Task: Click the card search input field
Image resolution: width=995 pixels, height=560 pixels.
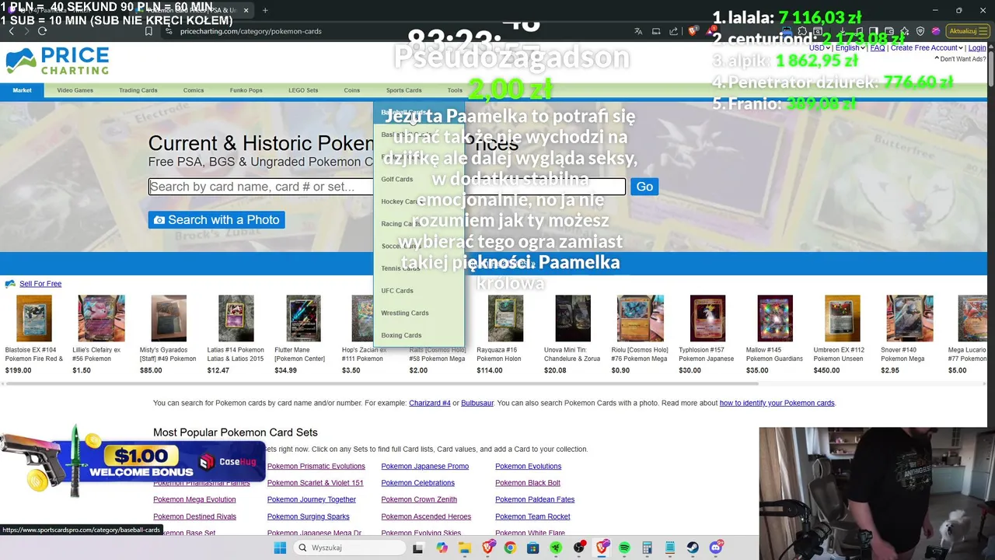Action: coord(387,187)
